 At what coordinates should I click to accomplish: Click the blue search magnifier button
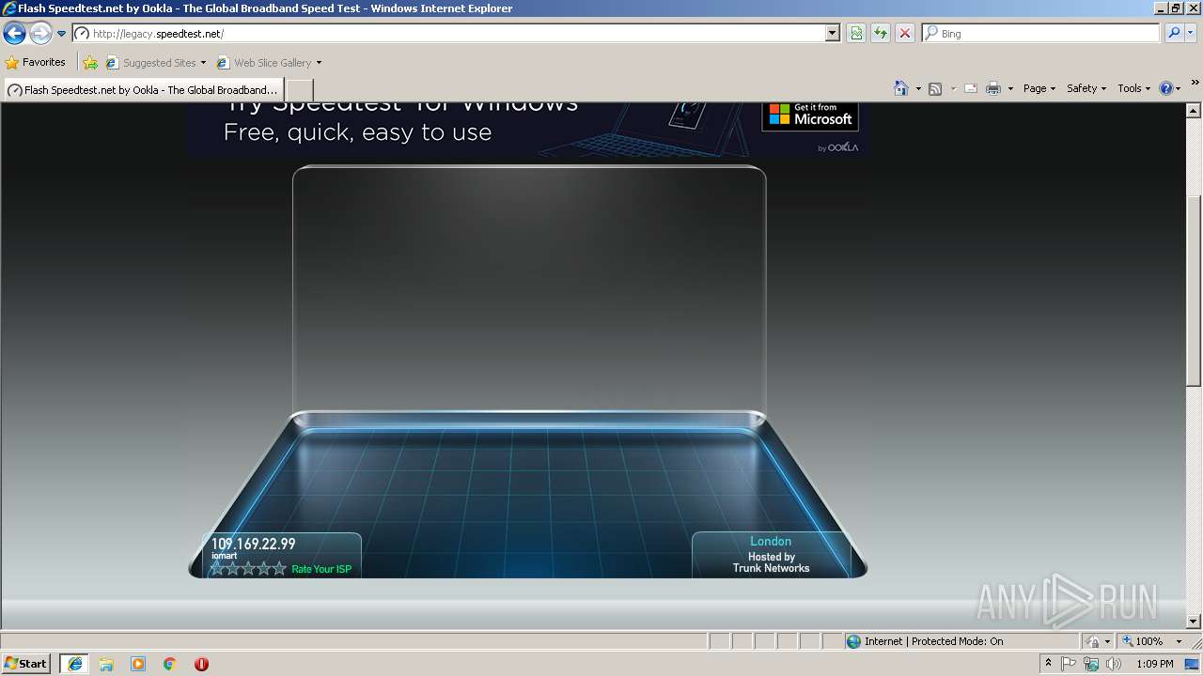tap(1173, 34)
